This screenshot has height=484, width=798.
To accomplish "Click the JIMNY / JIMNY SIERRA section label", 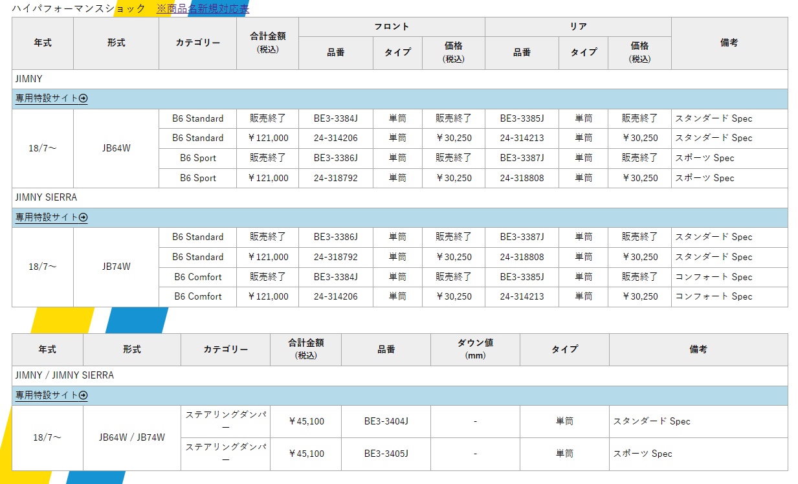I will coord(65,375).
